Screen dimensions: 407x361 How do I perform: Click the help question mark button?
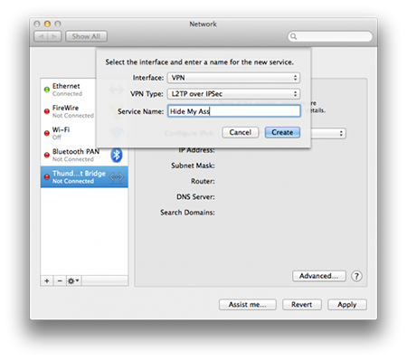pyautogui.click(x=356, y=276)
